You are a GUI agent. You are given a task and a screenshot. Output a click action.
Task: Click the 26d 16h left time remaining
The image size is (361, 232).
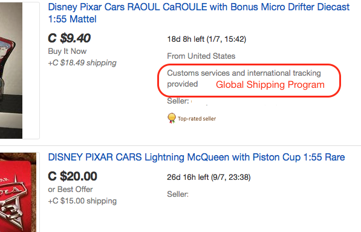pyautogui.click(x=209, y=177)
